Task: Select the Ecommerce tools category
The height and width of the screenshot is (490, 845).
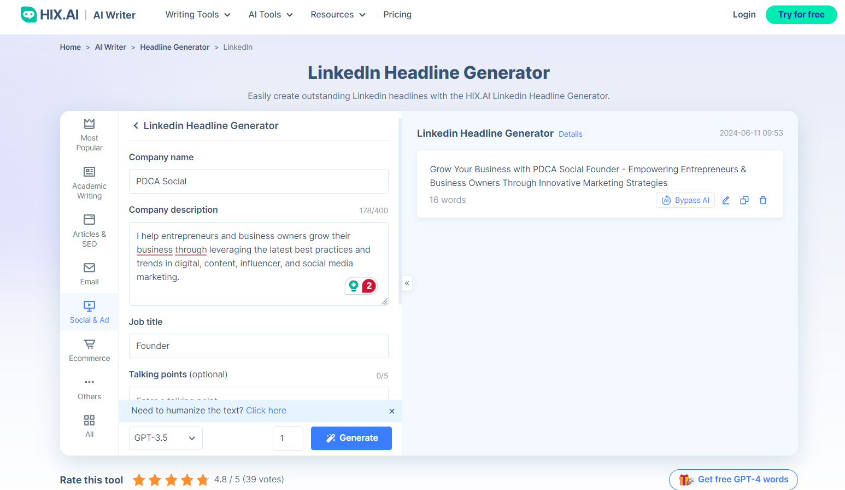Action: pos(89,350)
